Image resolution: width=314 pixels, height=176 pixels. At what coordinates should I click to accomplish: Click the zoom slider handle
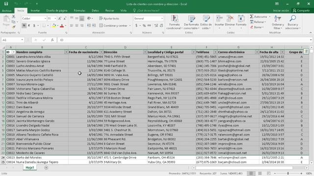pyautogui.click(x=288, y=173)
